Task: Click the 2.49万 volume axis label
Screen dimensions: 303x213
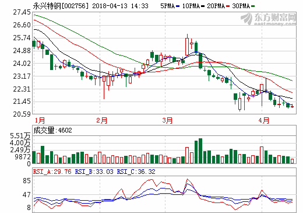Action: (20, 150)
